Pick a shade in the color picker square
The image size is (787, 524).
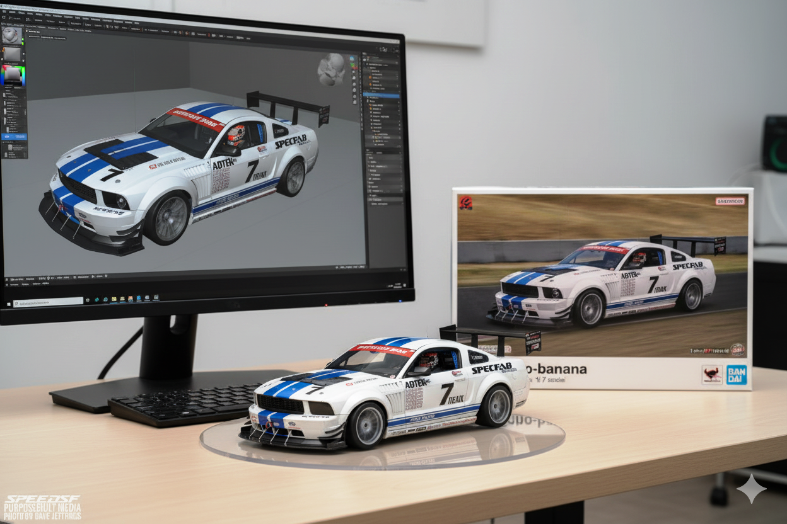[x=13, y=76]
